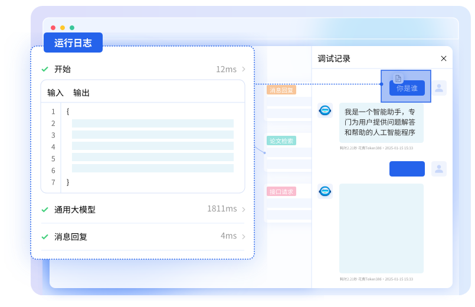Image resolution: width=475 pixels, height=307 pixels.
Task: Expand the 开始 step chevron
Action: pyautogui.click(x=244, y=69)
